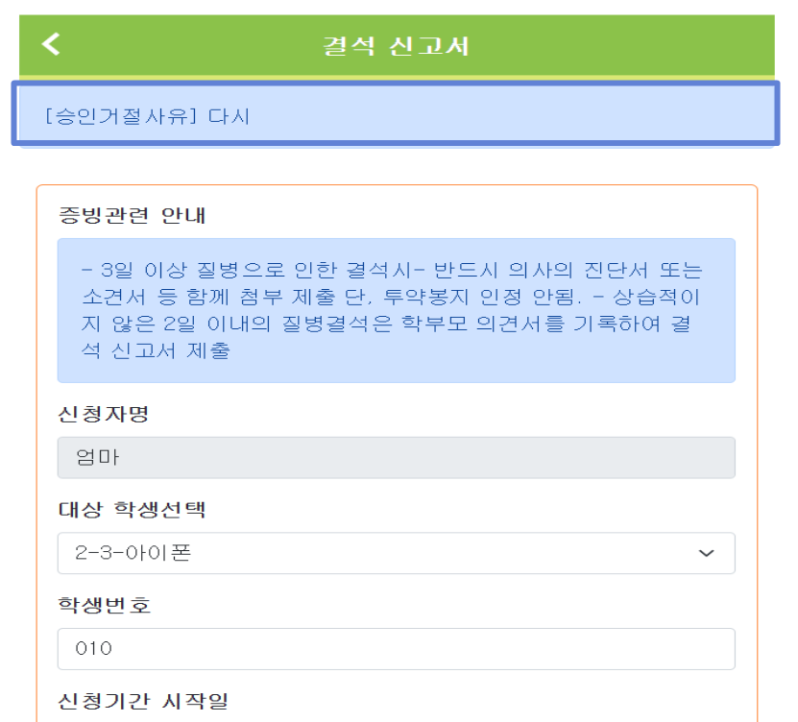Click the 학생번호 label

pos(105,605)
